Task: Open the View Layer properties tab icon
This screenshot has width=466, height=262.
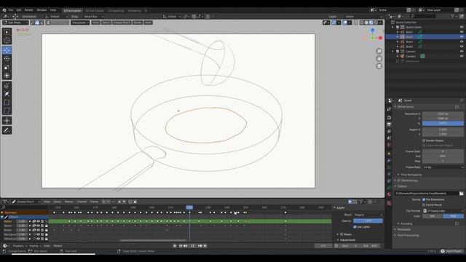Action: pyautogui.click(x=389, y=131)
